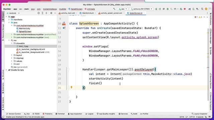Open Running Devices side panel
The height and width of the screenshot is (120, 214).
click(x=211, y=81)
